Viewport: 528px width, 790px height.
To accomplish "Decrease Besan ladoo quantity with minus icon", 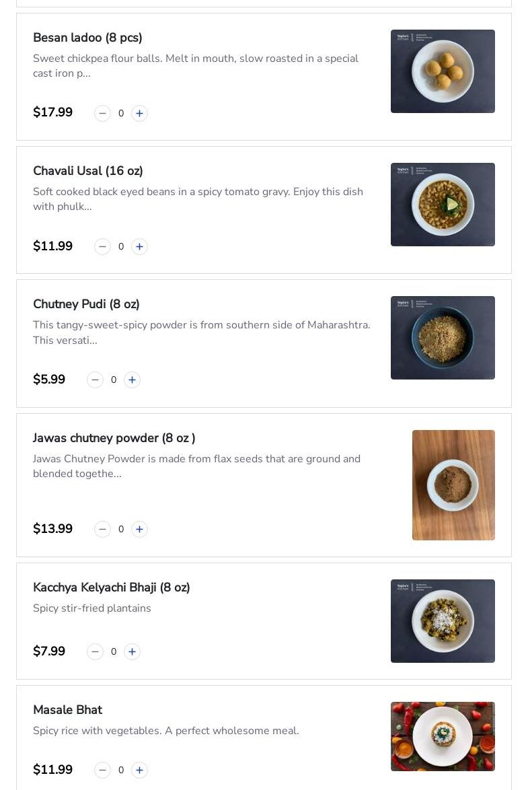I will click(x=102, y=113).
